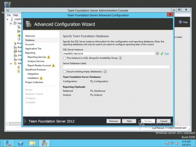This screenshot has height=147, width=196.
Task: Open Report Reader Account wizard step
Action: coord(39,65)
